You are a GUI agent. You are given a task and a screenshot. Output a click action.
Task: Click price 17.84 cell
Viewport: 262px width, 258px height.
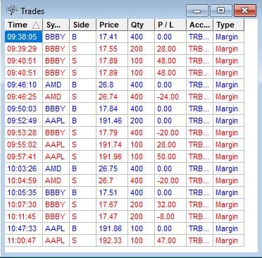112,109
